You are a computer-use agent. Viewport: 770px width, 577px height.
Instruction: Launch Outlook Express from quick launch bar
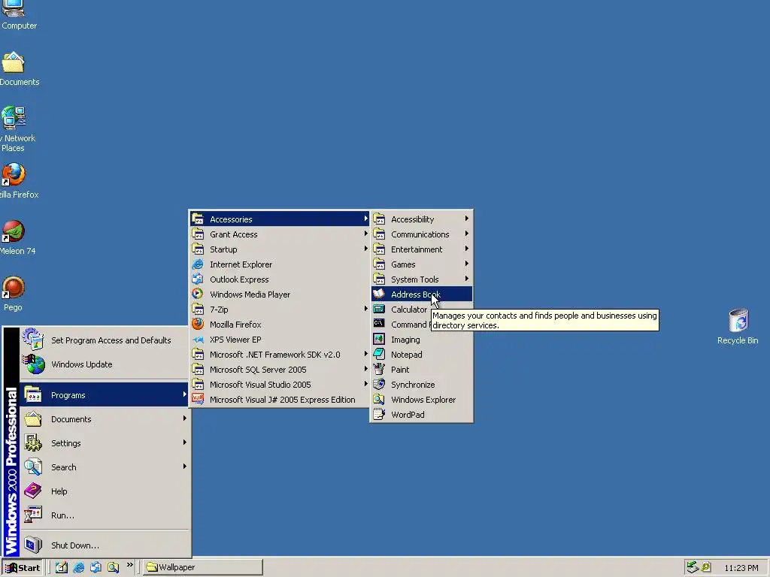click(x=95, y=567)
